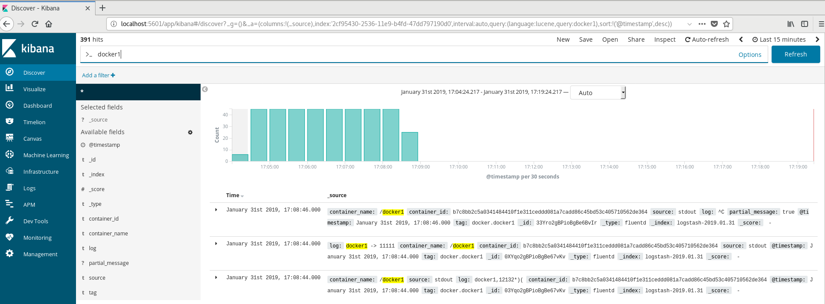825x304 pixels.
Task: Click the browser back button
Action: (x=7, y=24)
